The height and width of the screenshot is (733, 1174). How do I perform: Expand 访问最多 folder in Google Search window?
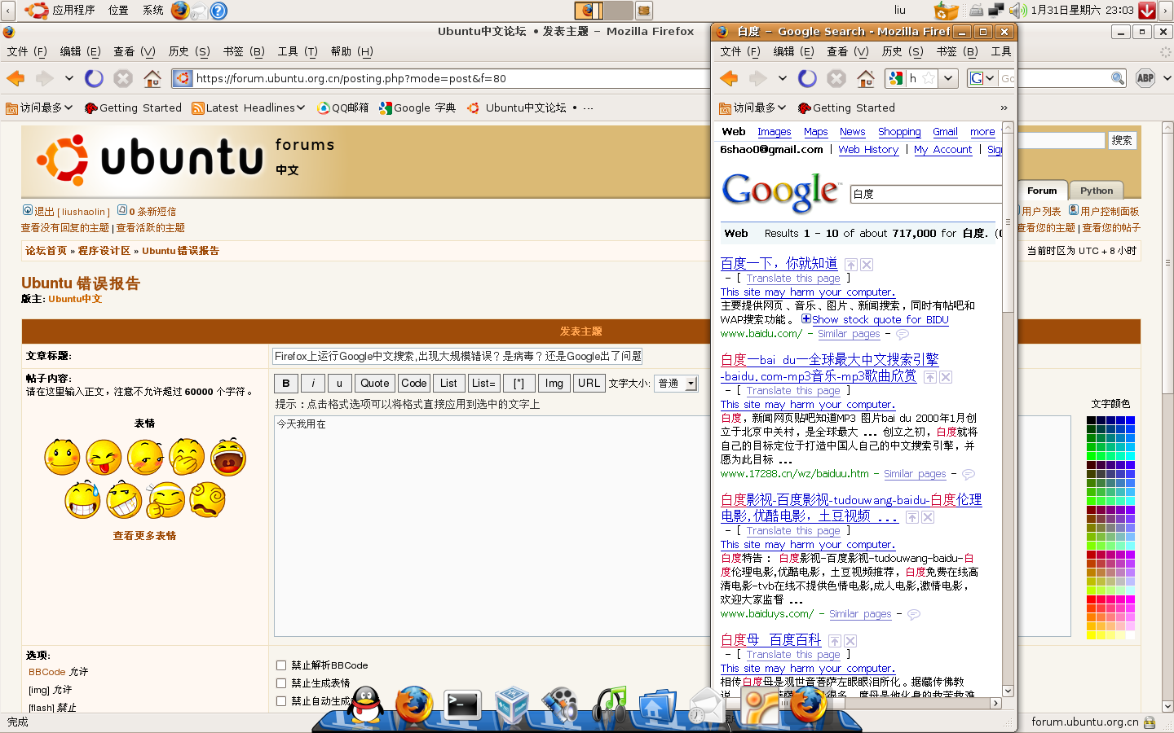pyautogui.click(x=753, y=108)
